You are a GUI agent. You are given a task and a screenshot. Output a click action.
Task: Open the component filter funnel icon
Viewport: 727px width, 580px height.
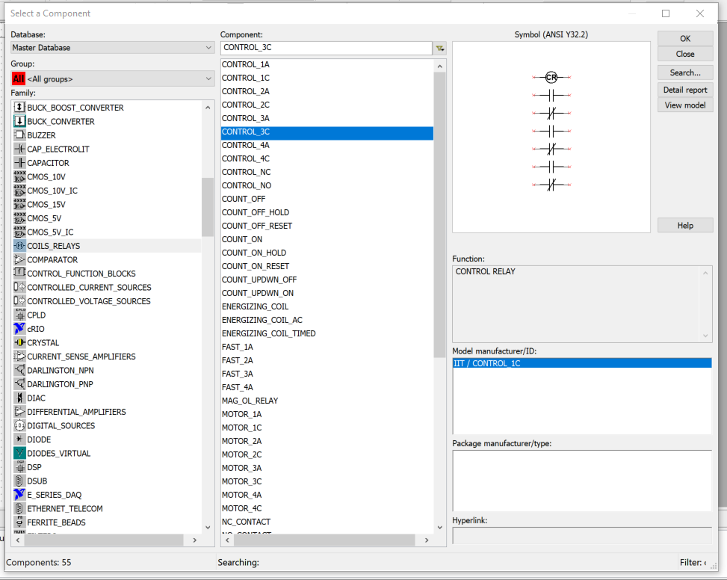[x=439, y=46]
